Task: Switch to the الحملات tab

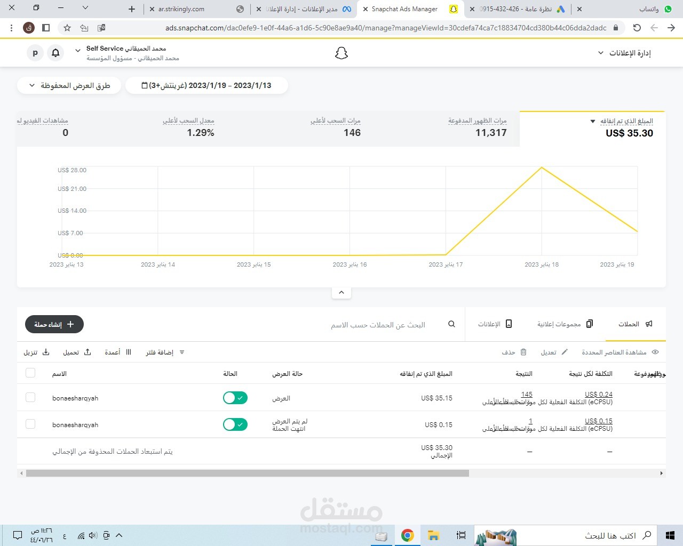Action: coord(636,324)
